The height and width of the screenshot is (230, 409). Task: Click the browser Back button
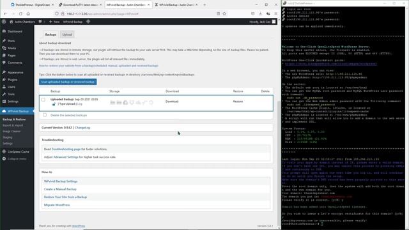coord(6,14)
